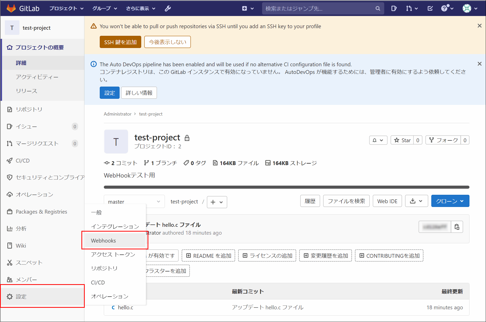The height and width of the screenshot is (322, 486).
Task: Open スニペット scissors sidebar item
Action: pyautogui.click(x=42, y=263)
